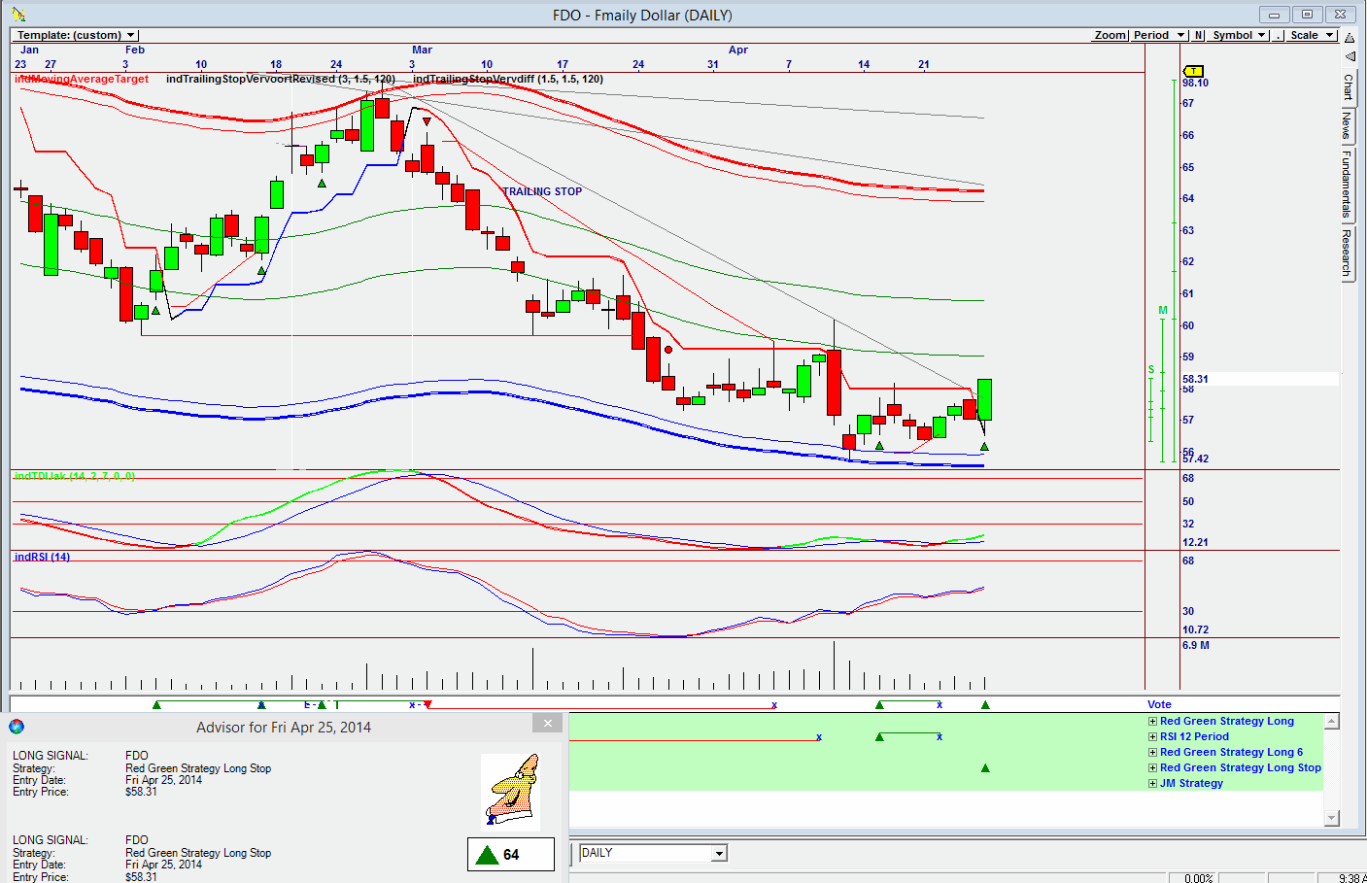The image size is (1367, 883).
Task: Switch to the News side tab
Action: click(x=1348, y=124)
